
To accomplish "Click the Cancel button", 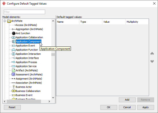I will tap(127, 107).
